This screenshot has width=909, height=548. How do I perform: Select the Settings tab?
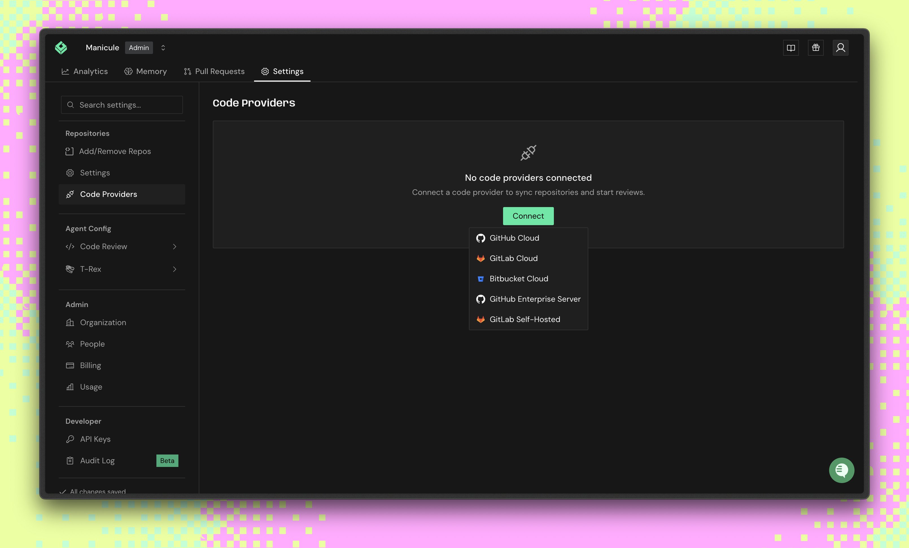pos(282,71)
